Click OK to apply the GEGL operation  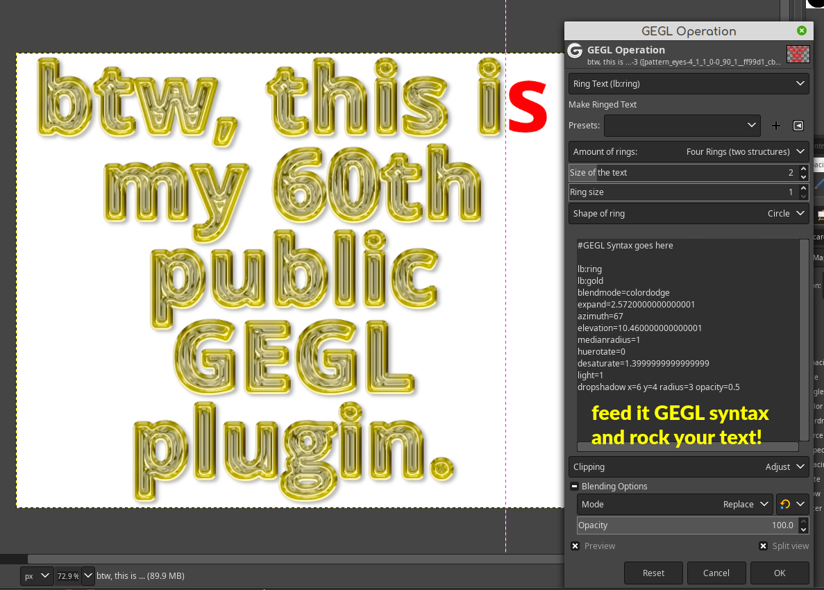click(780, 573)
